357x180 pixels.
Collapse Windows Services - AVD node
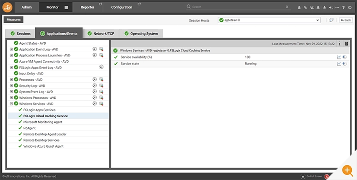11,104
